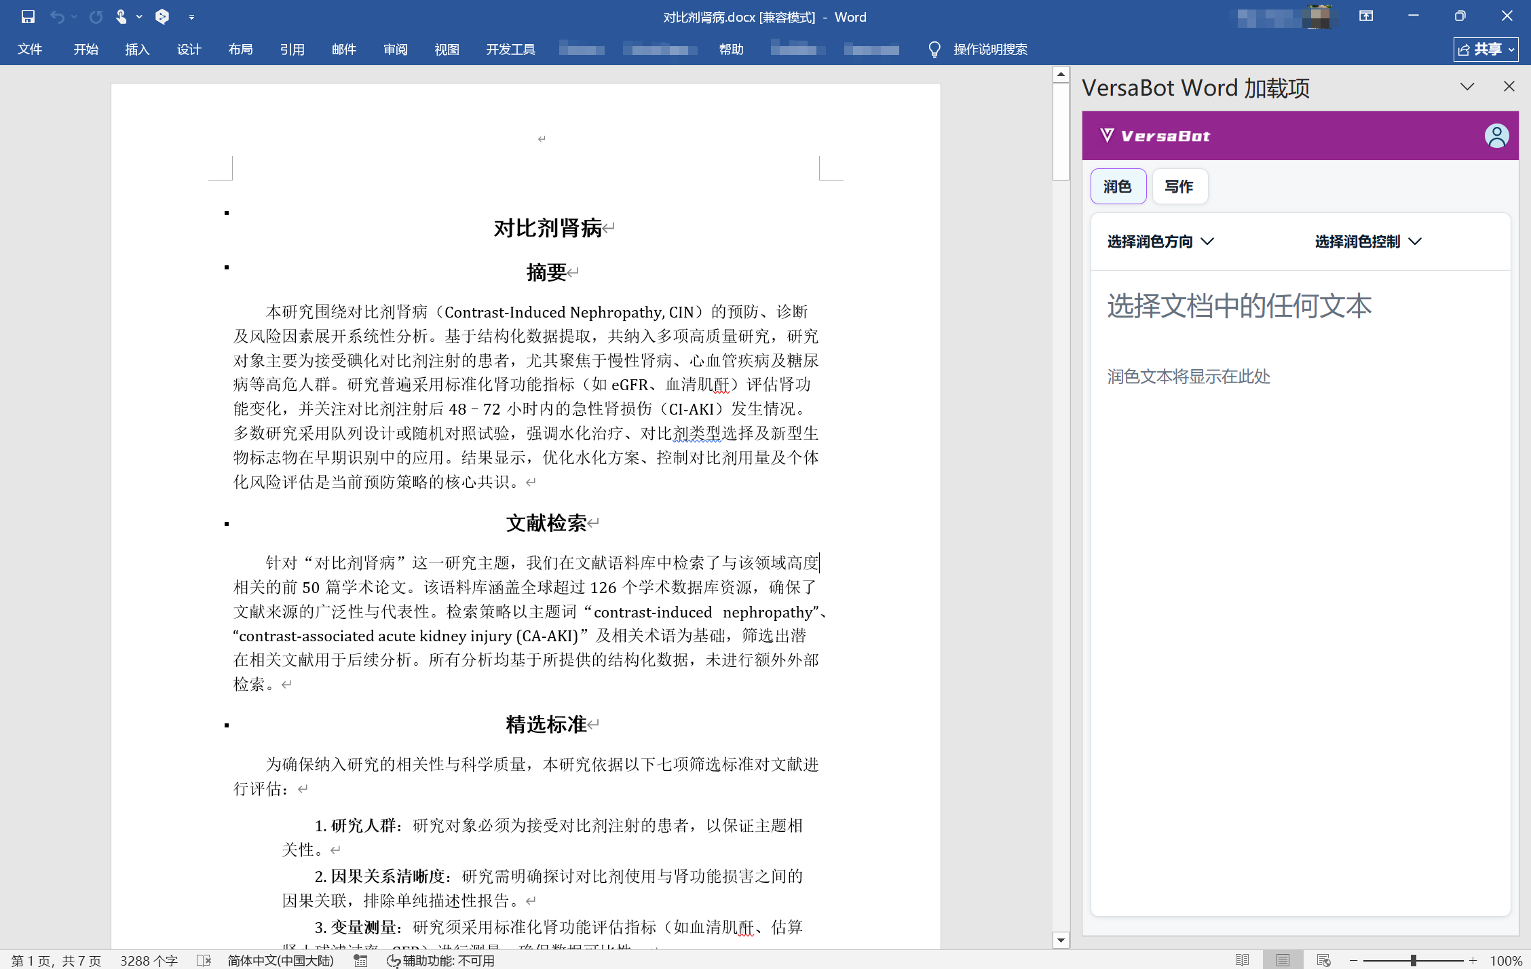Check spelling via proofing status icon
This screenshot has width=1531, height=969.
[204, 959]
